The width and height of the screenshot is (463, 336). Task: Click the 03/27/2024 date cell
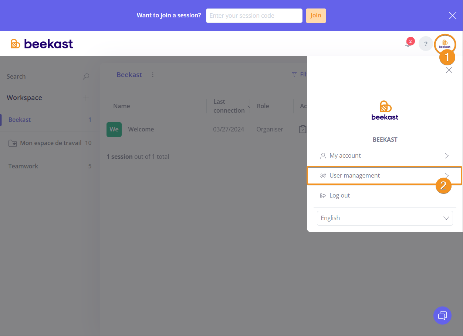pos(229,129)
